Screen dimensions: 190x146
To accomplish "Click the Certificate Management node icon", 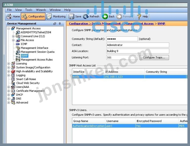I will click(x=13, y=91).
